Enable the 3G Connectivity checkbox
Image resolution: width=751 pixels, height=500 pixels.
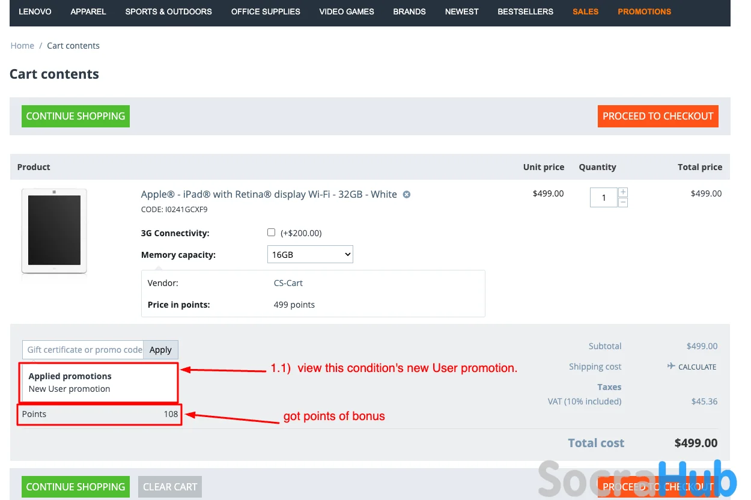(271, 233)
